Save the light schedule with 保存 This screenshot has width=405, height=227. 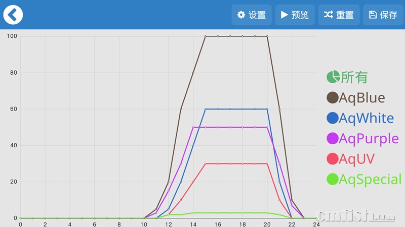[x=383, y=15]
